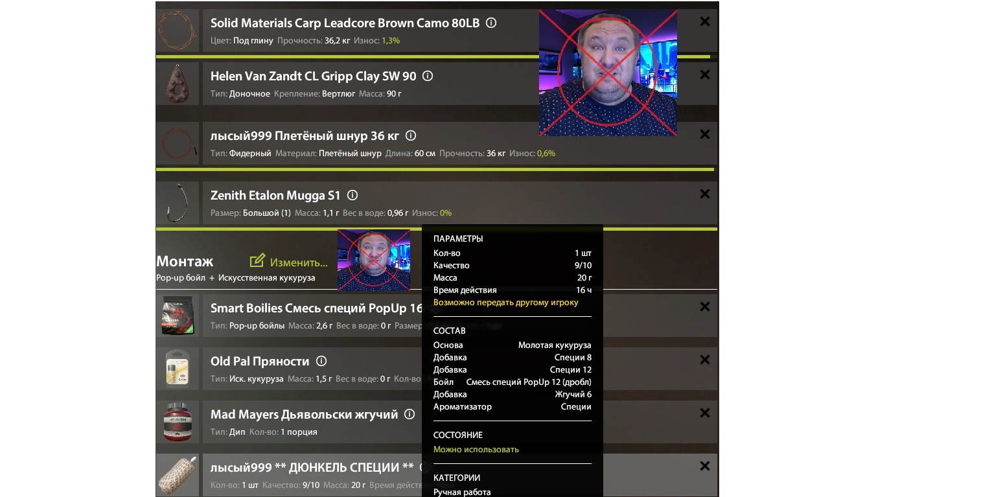Remove Zenith Etalon Mugga S1 hook

coord(705,194)
